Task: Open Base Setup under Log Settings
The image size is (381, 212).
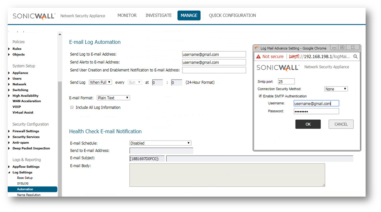Action: tap(25, 178)
